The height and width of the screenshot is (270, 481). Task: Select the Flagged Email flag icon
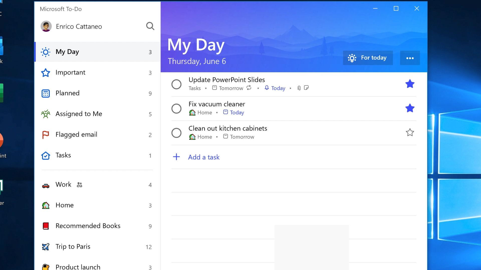(x=45, y=134)
